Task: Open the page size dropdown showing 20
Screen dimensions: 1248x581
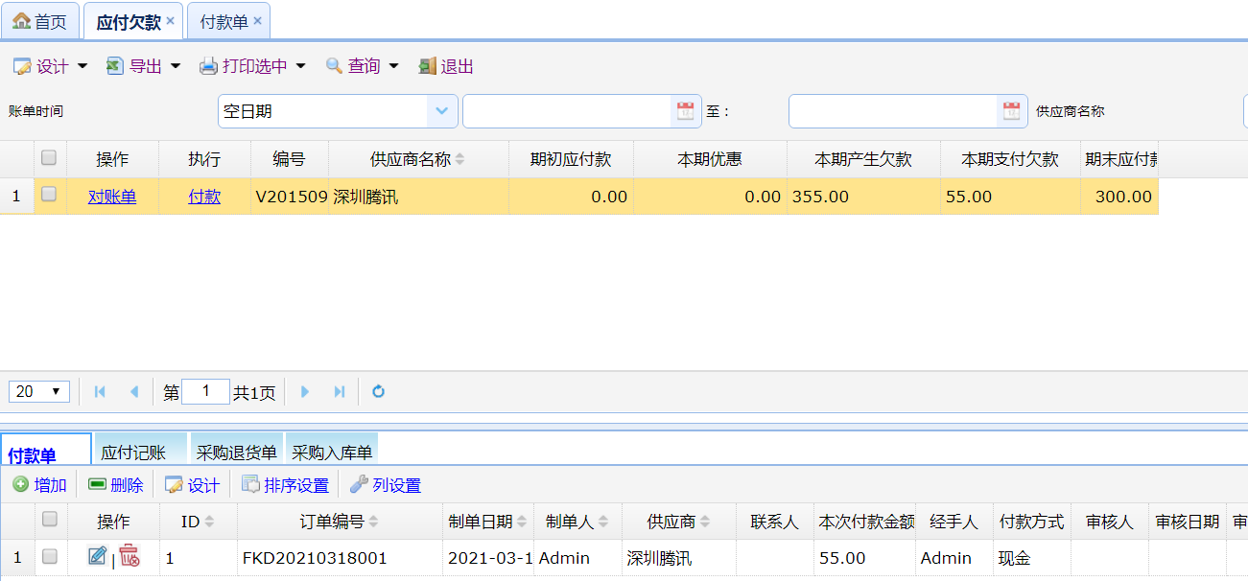Action: (x=38, y=391)
